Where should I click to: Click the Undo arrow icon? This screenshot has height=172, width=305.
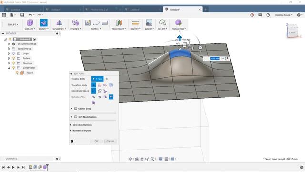(x=30, y=15)
